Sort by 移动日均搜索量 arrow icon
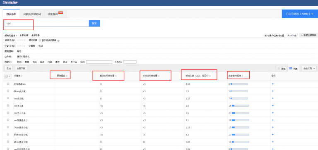The height and width of the screenshot is (150, 318). click(159, 76)
